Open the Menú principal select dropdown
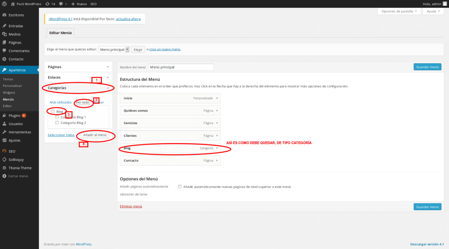 [114, 49]
